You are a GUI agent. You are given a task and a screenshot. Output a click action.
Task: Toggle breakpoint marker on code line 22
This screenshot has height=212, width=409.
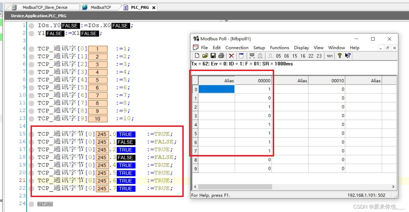pos(31,188)
